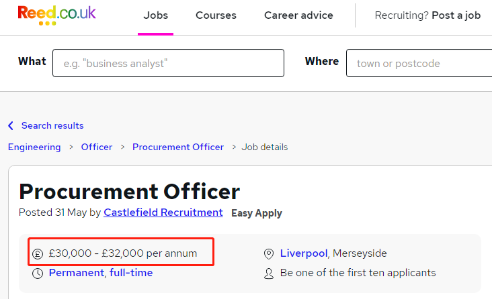Focus the Where town or postcode field

coord(419,63)
